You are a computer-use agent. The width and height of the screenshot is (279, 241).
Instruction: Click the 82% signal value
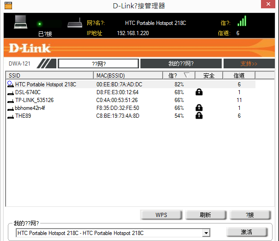point(179,84)
